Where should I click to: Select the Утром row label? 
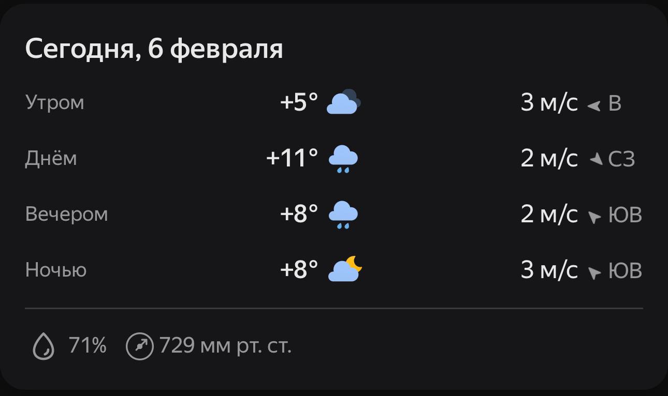[54, 102]
